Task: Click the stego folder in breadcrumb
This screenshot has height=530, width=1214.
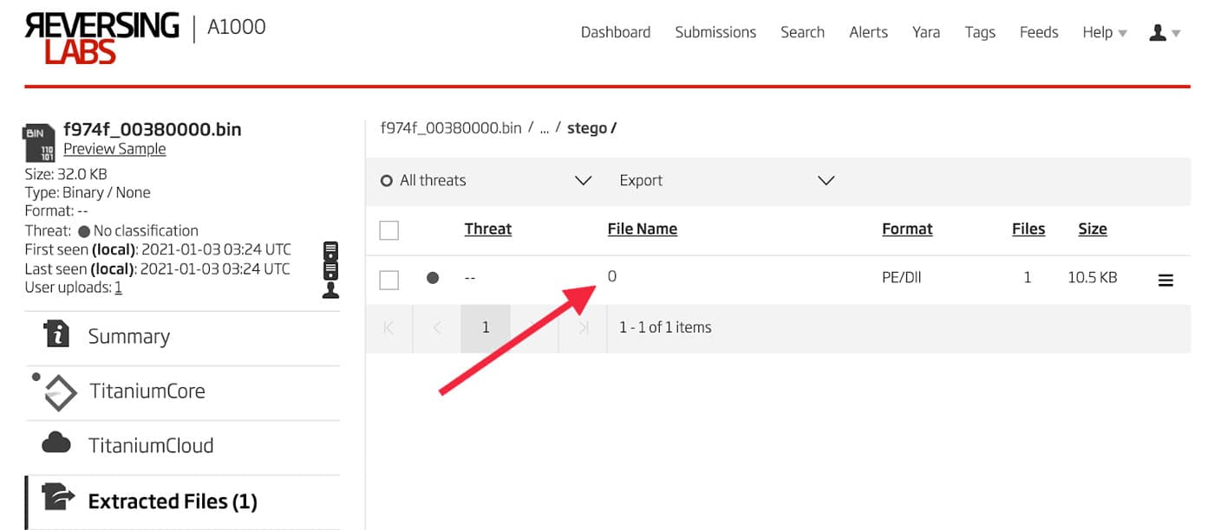Action: pos(591,128)
